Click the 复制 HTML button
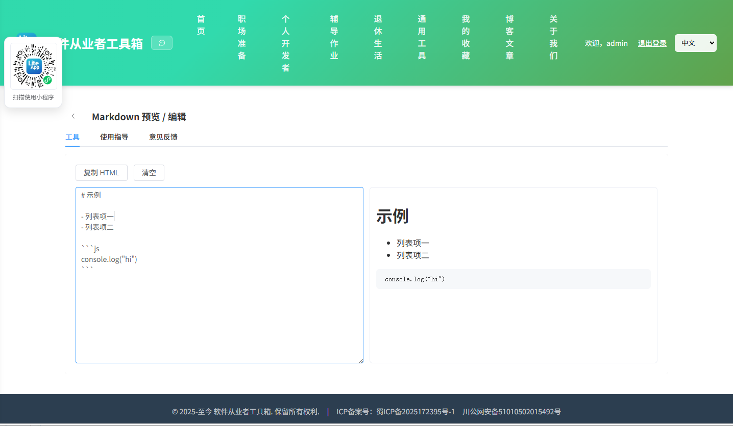733x426 pixels. click(102, 173)
